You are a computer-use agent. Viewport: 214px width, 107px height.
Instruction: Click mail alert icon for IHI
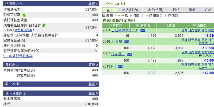click(120, 67)
